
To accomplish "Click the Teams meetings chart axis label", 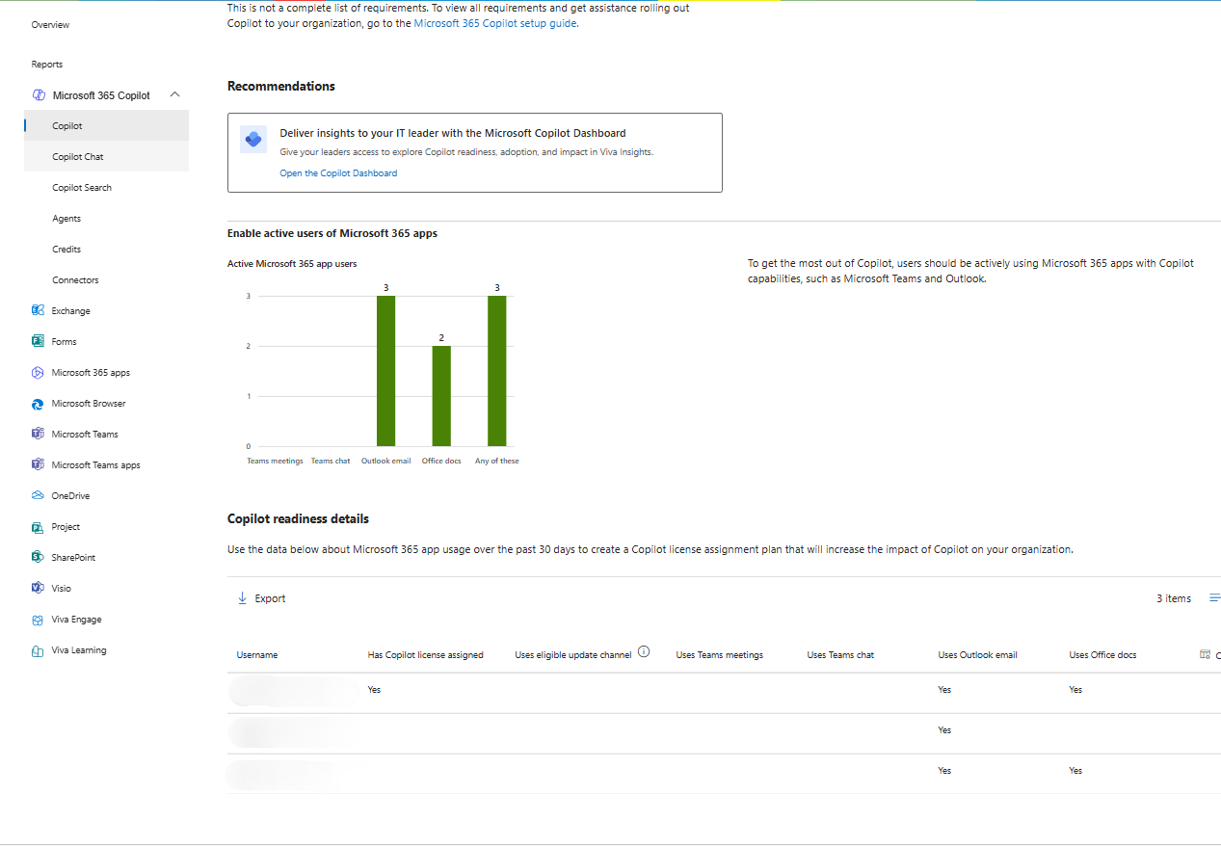I will pos(275,462).
